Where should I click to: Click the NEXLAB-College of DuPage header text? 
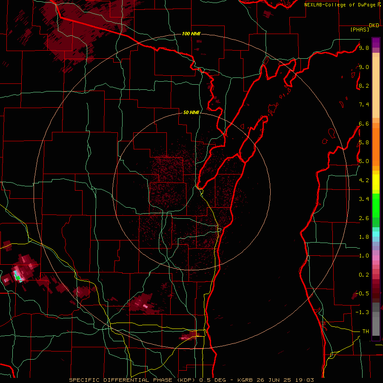click(x=340, y=5)
